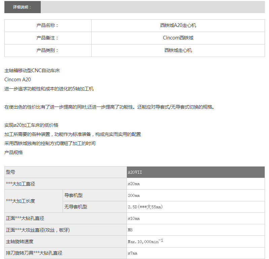This screenshot has width=269, height=259.
Task: Click the 产品规格 heading text
Action: coord(13,152)
